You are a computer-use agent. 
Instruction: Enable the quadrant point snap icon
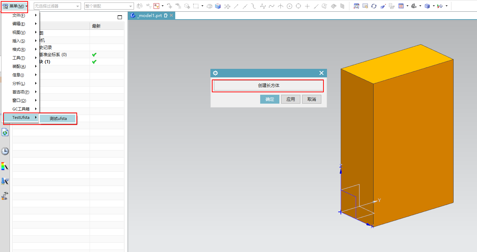click(x=298, y=6)
